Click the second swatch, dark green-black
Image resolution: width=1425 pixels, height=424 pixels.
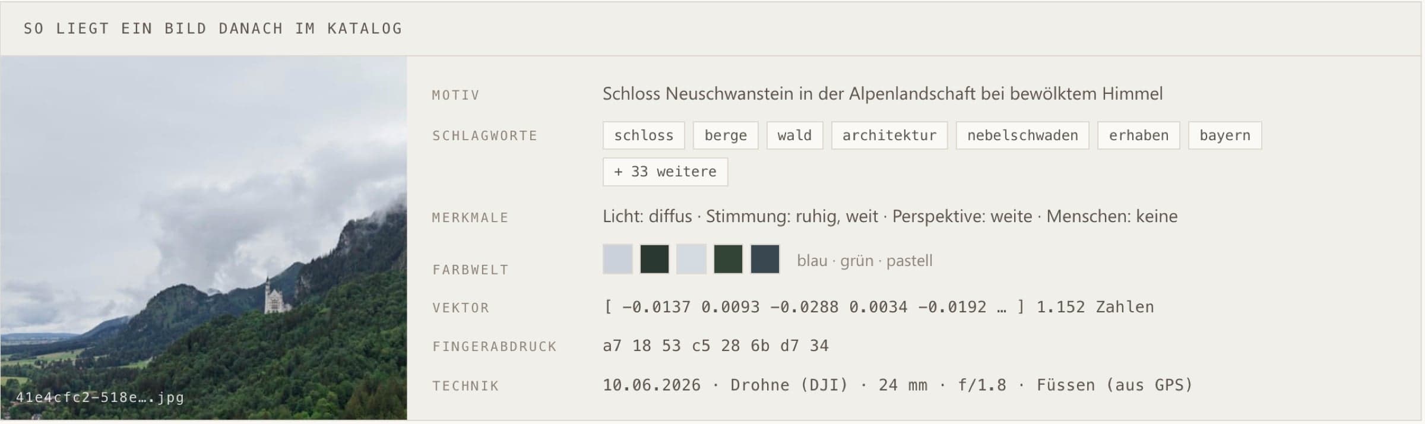click(654, 259)
